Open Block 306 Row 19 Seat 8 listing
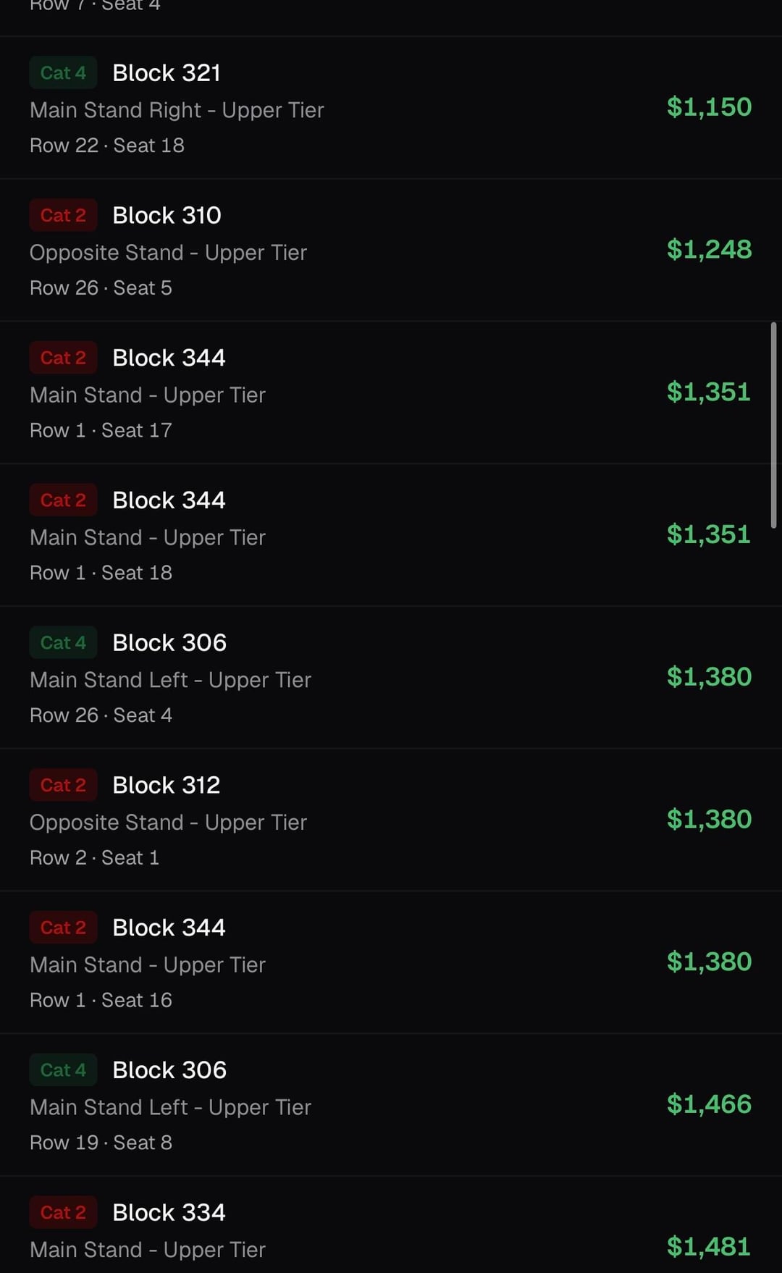The width and height of the screenshot is (782, 1273). point(391,1105)
